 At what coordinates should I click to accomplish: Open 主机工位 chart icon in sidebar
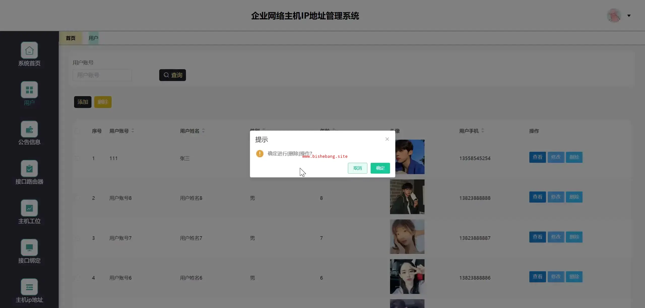(x=29, y=208)
